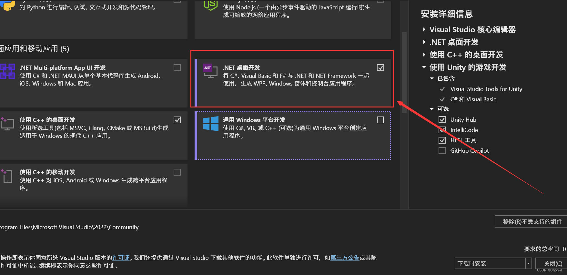Collapse the 已包含 section
The height and width of the screenshot is (275, 567).
pos(432,78)
